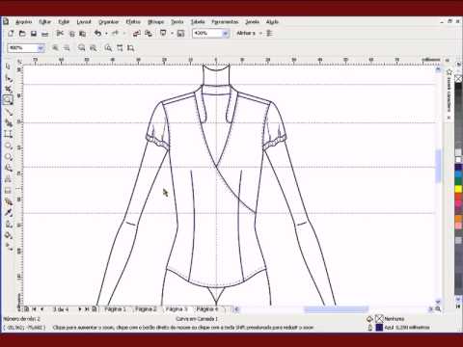Image resolution: width=463 pixels, height=347 pixels.
Task: Click the Application launcher icon
Action: click(163, 33)
